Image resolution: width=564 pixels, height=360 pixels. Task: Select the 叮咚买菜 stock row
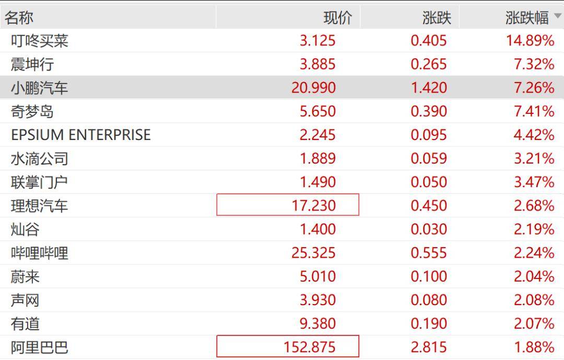[x=40, y=41]
